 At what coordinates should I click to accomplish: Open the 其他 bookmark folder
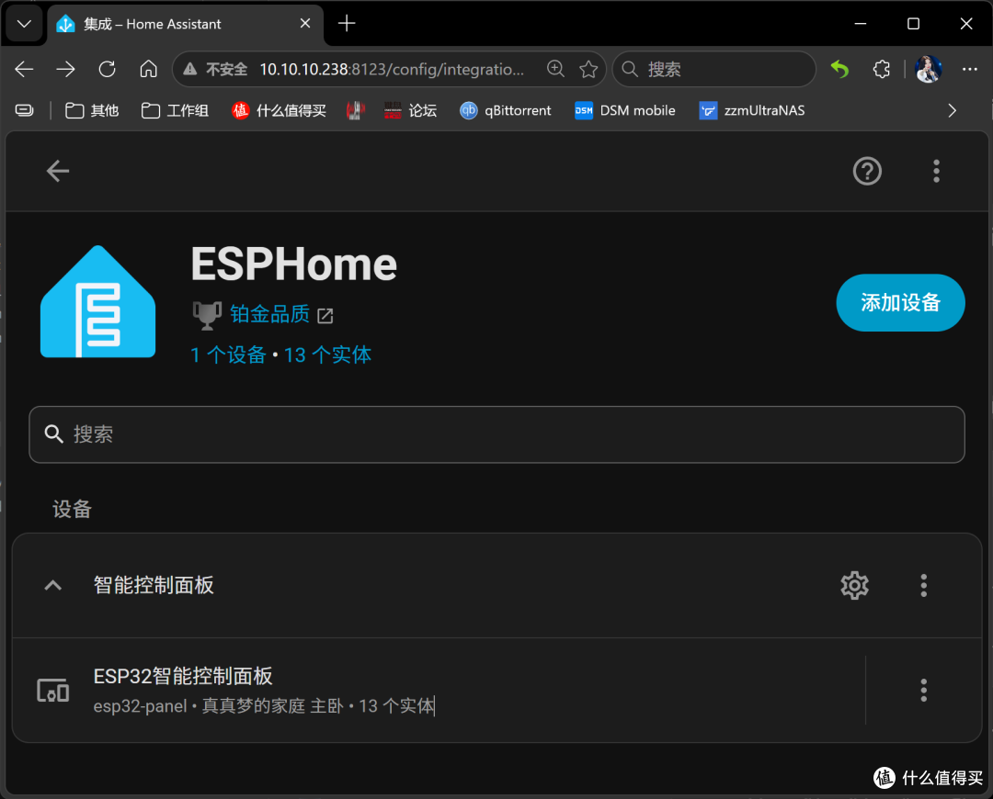pos(92,111)
